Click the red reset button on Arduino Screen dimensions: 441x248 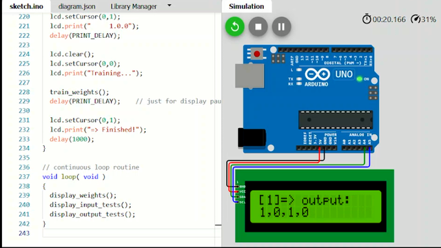click(257, 54)
